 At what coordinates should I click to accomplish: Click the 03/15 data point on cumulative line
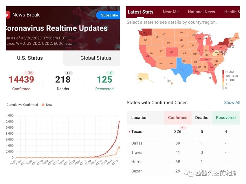(112, 146)
